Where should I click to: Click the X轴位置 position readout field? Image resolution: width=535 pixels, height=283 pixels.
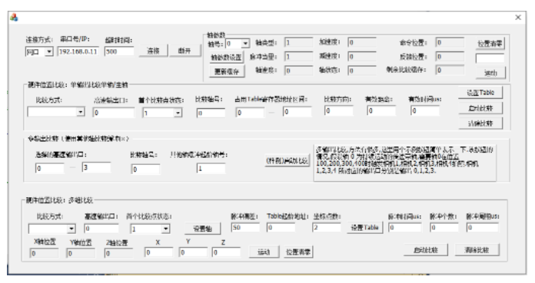[x=45, y=253]
